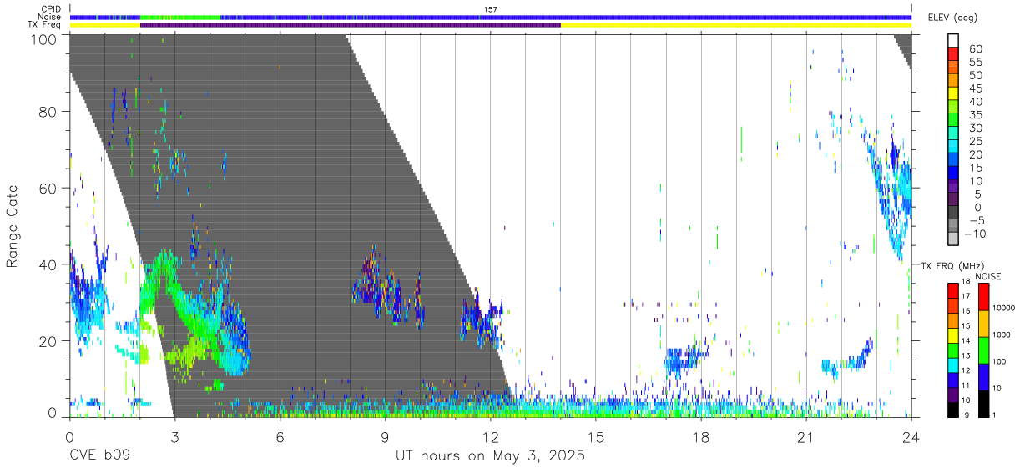The image size is (1025, 473).
Task: Click the 10000 tick on NOISE legend
Action: (x=1002, y=308)
